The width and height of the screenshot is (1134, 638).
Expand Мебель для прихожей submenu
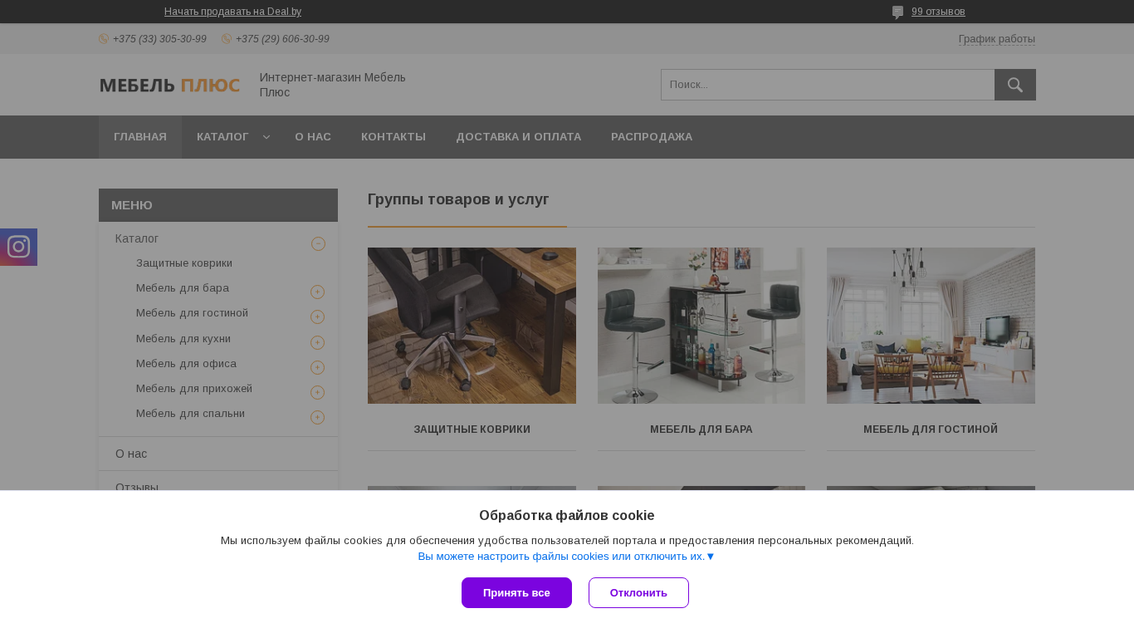[317, 392]
